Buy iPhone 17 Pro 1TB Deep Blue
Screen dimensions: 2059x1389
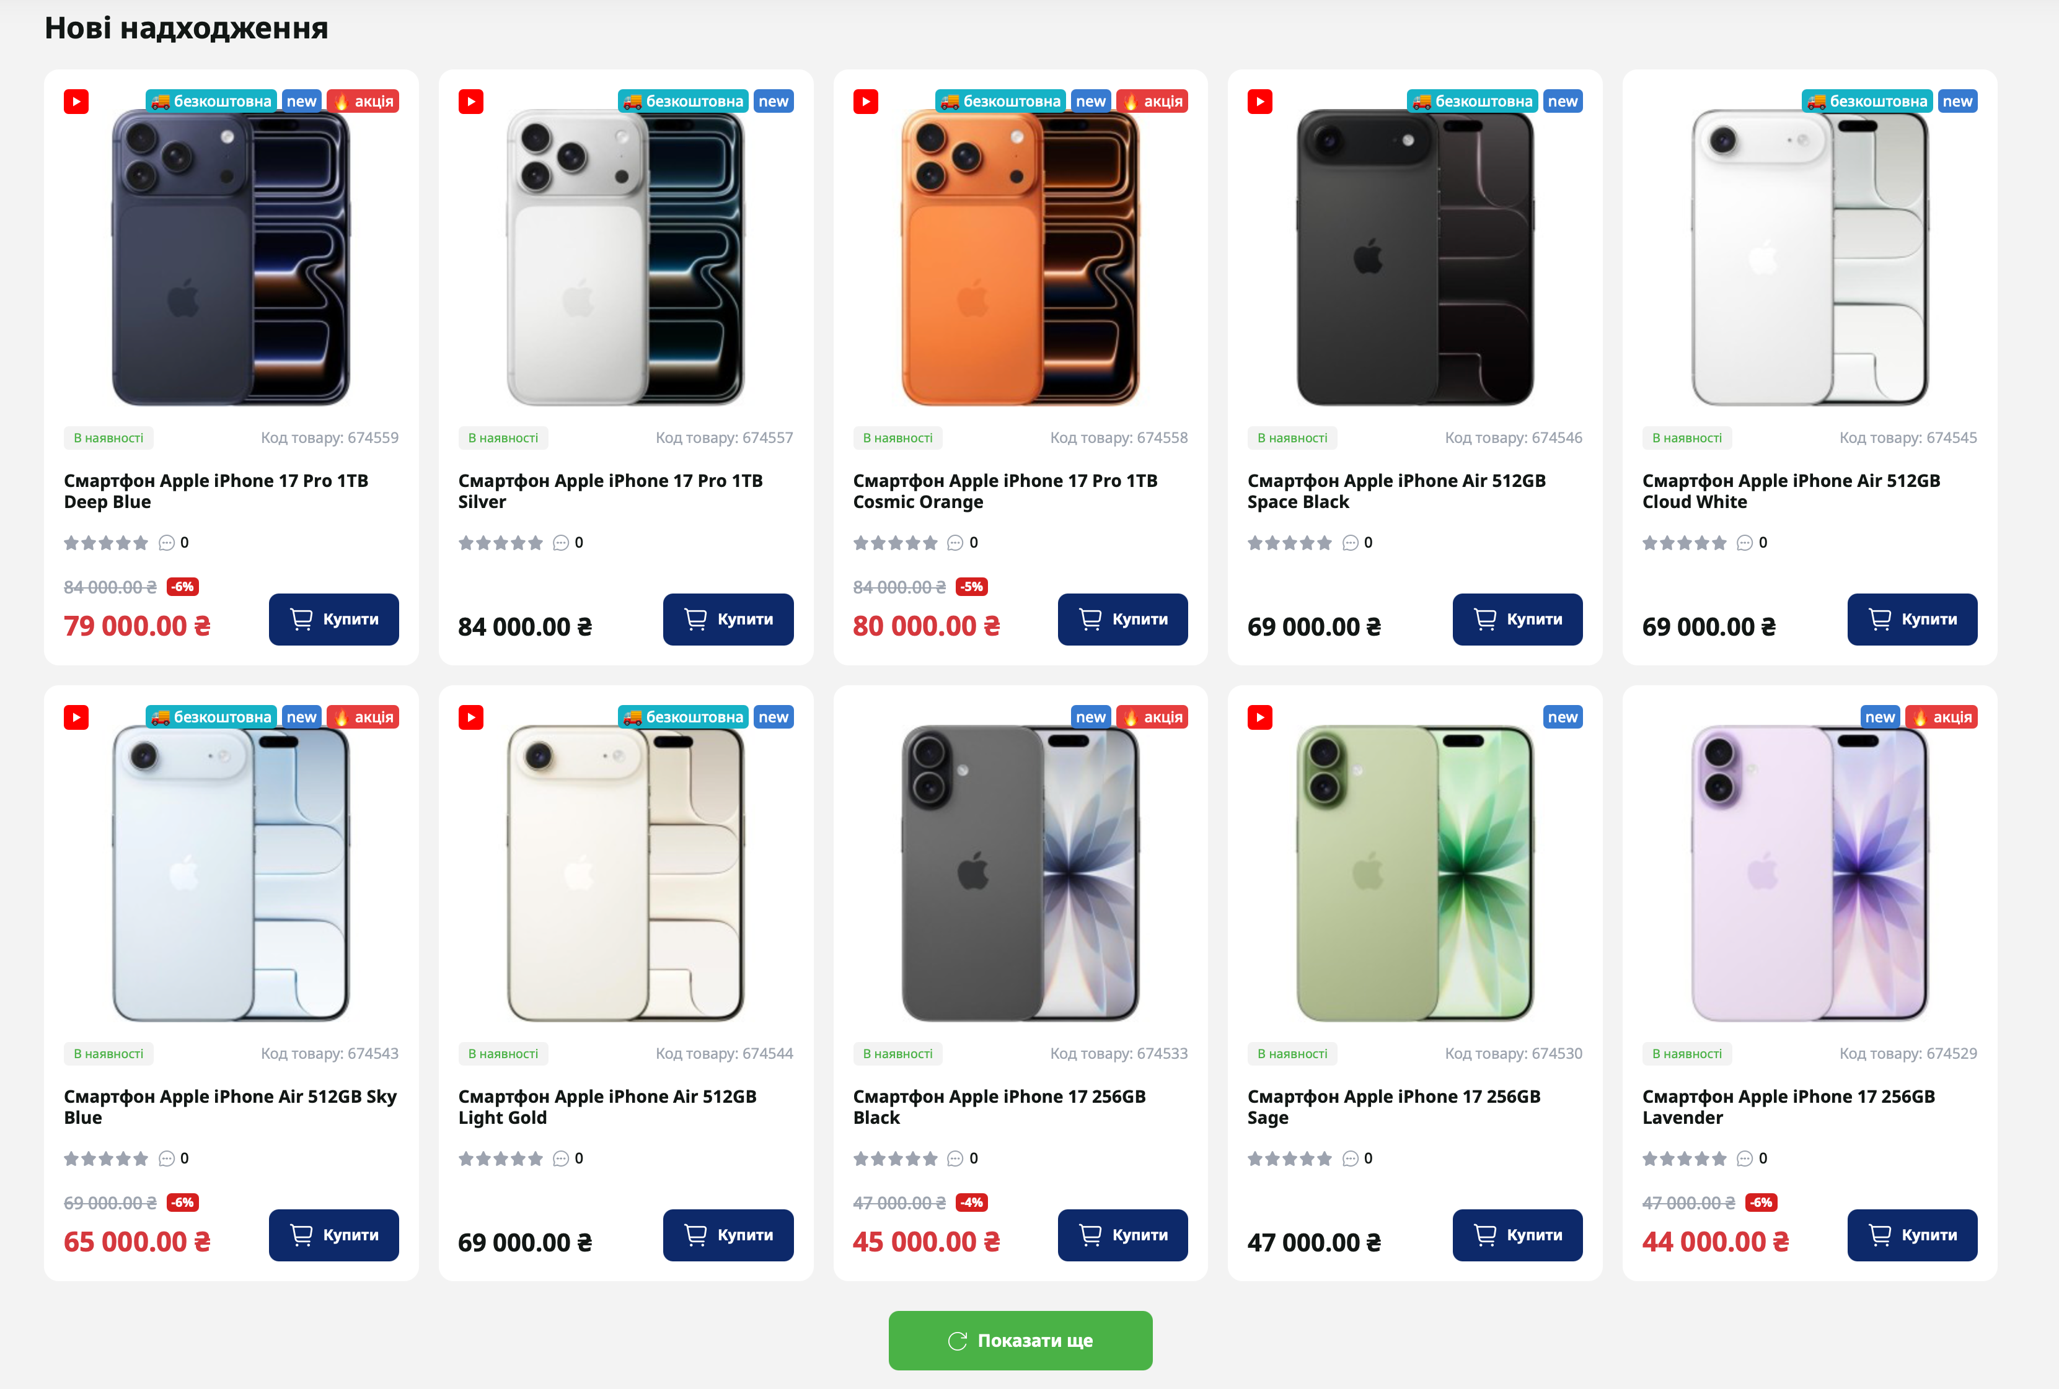click(333, 619)
